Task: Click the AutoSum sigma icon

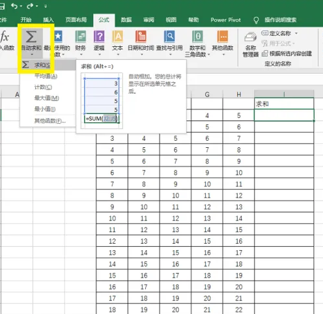Action: tap(31, 36)
